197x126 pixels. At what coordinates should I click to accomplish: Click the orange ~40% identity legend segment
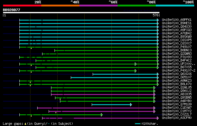pos(60,6)
